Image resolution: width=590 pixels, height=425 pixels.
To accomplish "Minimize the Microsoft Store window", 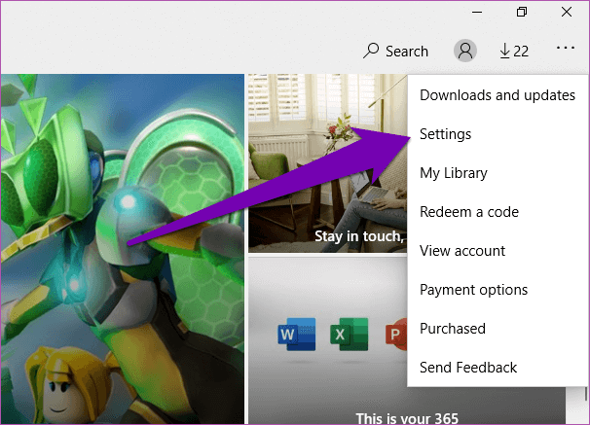I will [x=477, y=12].
